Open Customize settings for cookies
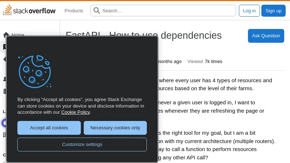 click(x=82, y=145)
